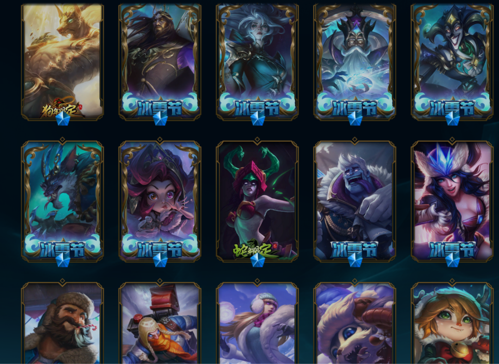499x364 pixels.
Task: Click blue gem under green-horned snake woman card
Action: (x=257, y=261)
